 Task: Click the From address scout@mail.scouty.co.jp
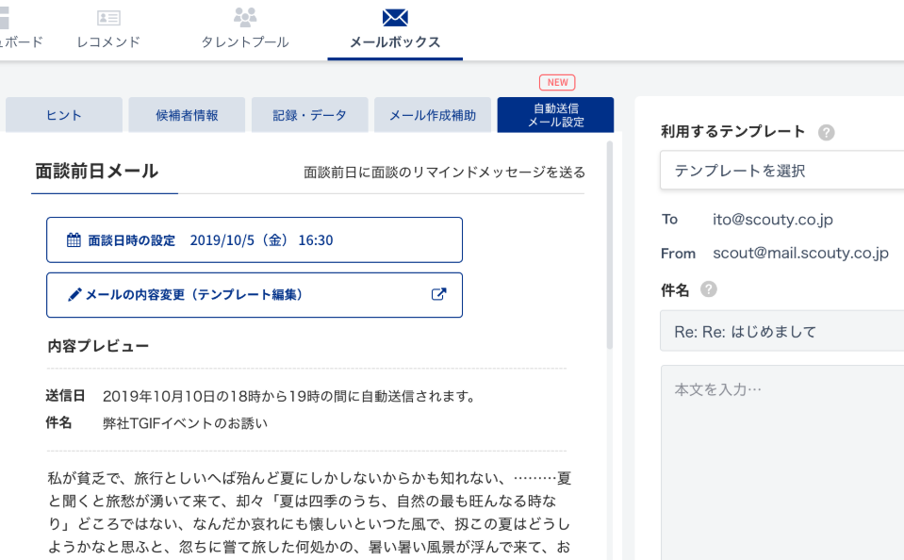pos(800,253)
